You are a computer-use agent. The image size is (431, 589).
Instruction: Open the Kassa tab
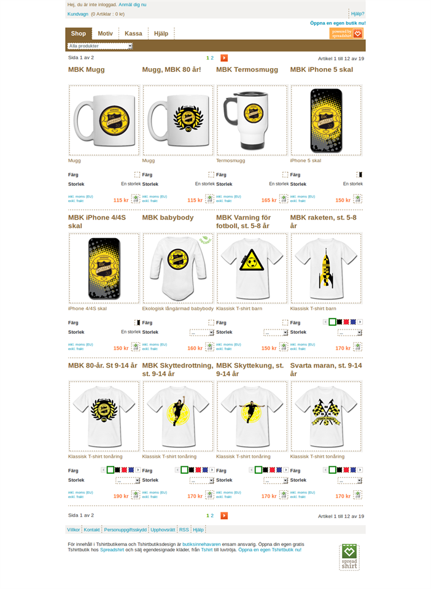(x=133, y=33)
